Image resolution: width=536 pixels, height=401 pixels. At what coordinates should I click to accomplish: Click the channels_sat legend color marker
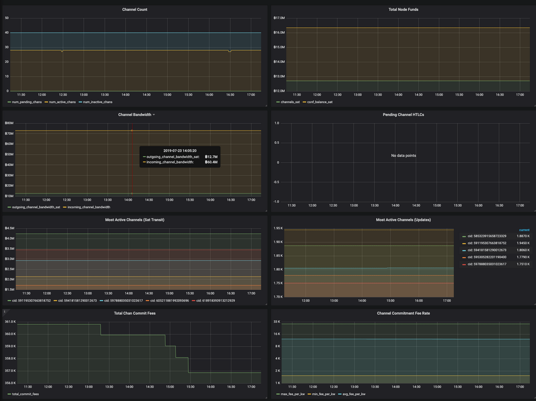pyautogui.click(x=277, y=102)
